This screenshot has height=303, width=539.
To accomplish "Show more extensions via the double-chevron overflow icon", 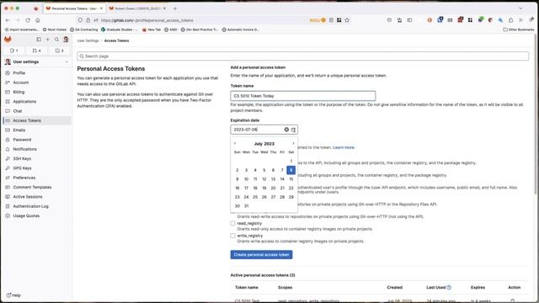I will click(520, 20).
